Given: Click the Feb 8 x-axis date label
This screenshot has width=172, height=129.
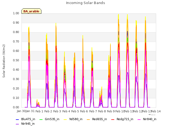Looking at the screenshot, I should pos(102,111).
